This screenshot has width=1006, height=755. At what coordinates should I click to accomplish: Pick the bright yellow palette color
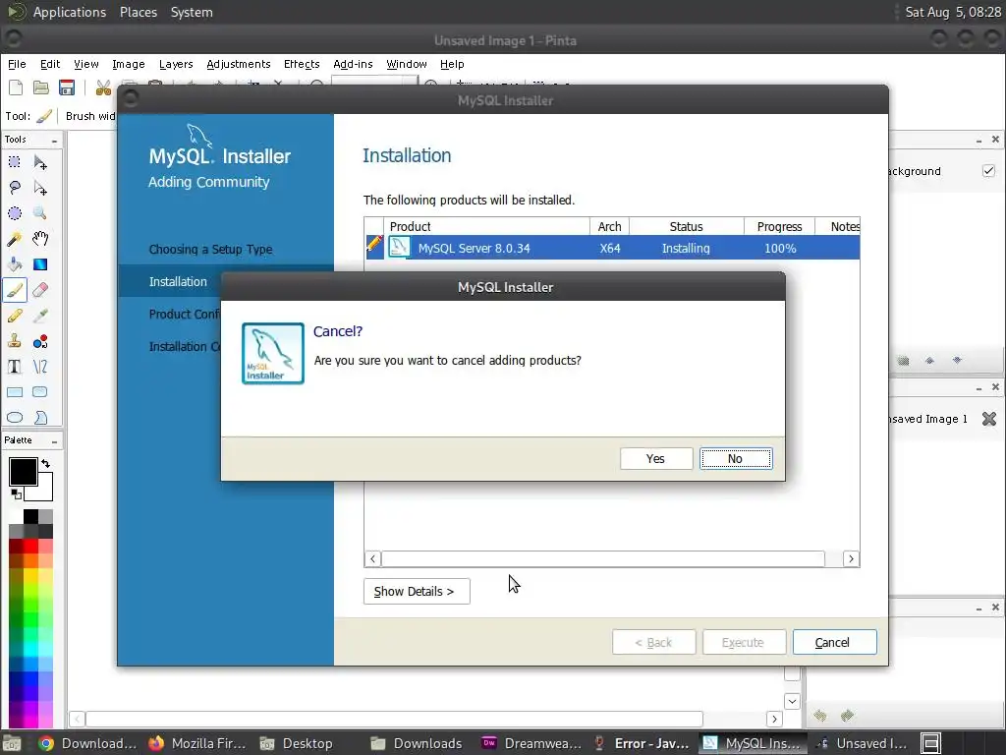click(x=30, y=576)
